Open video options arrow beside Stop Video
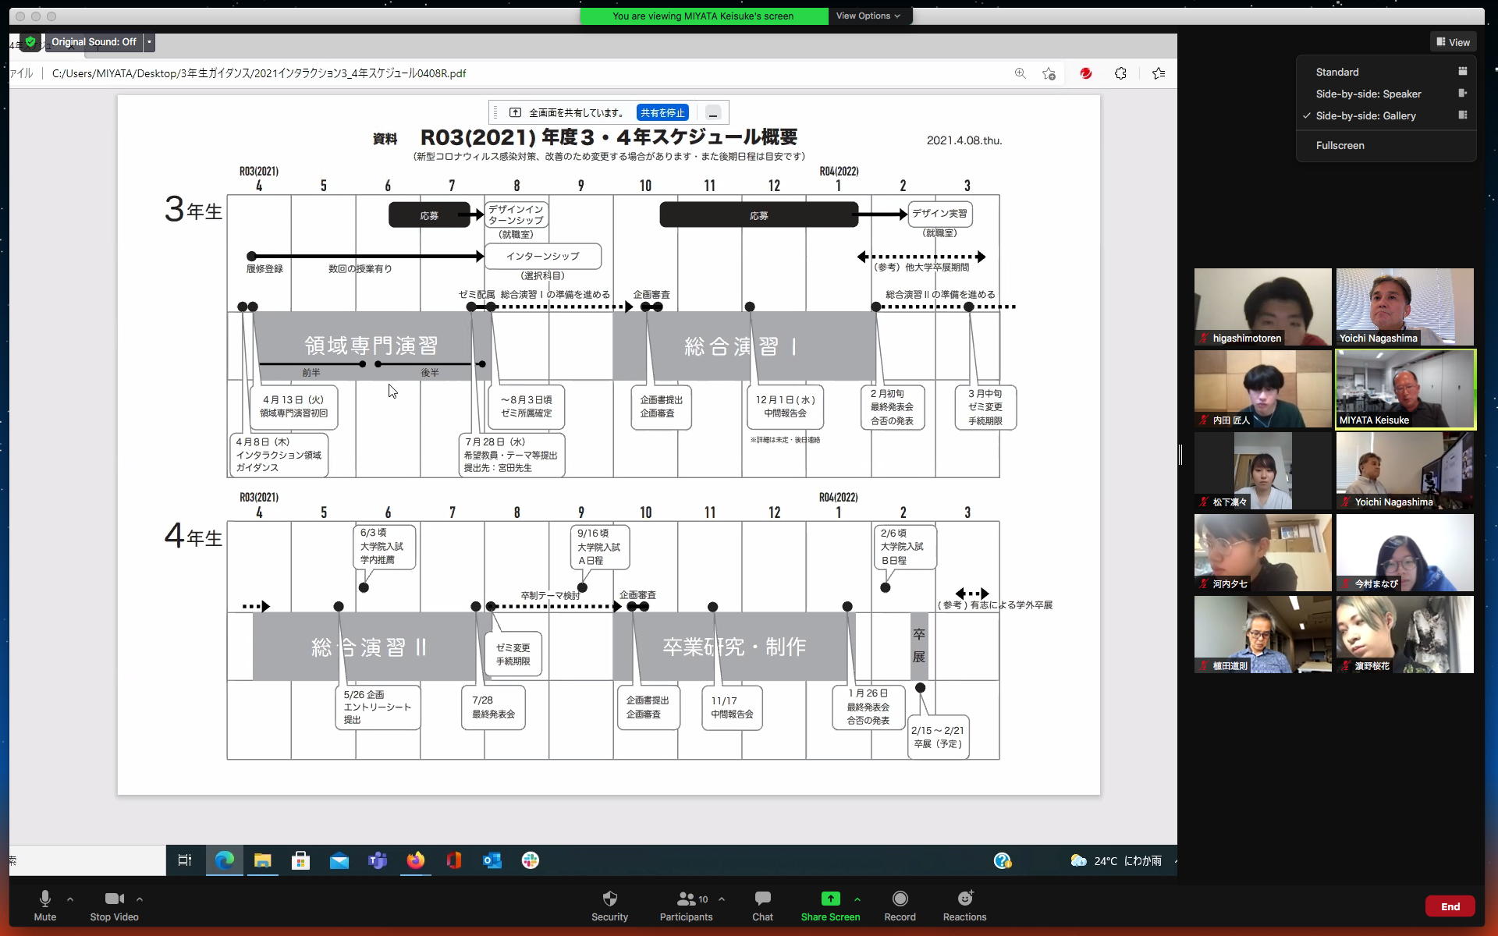The height and width of the screenshot is (936, 1498). point(140,899)
